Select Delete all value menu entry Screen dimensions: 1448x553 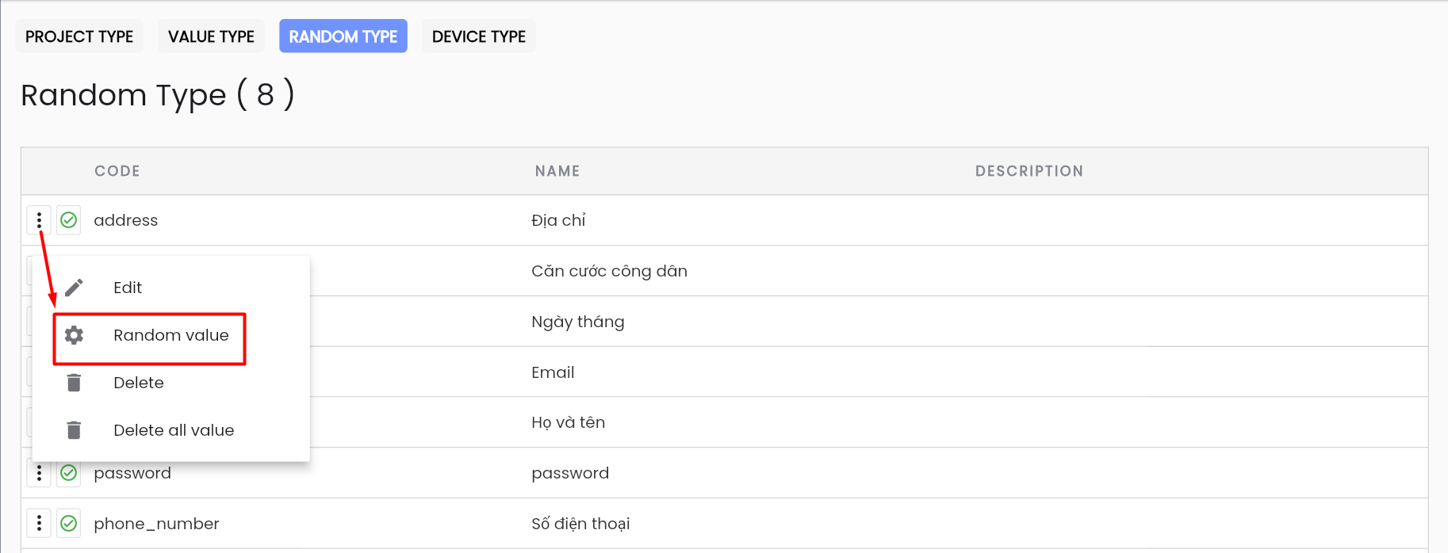point(170,430)
